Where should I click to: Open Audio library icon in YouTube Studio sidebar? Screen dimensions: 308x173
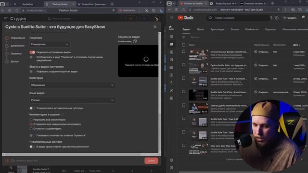[x=171, y=98]
